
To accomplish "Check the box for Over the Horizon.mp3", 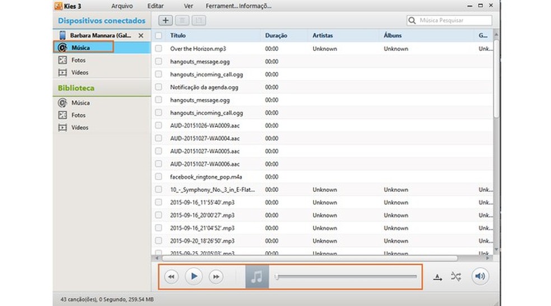I will pos(158,49).
